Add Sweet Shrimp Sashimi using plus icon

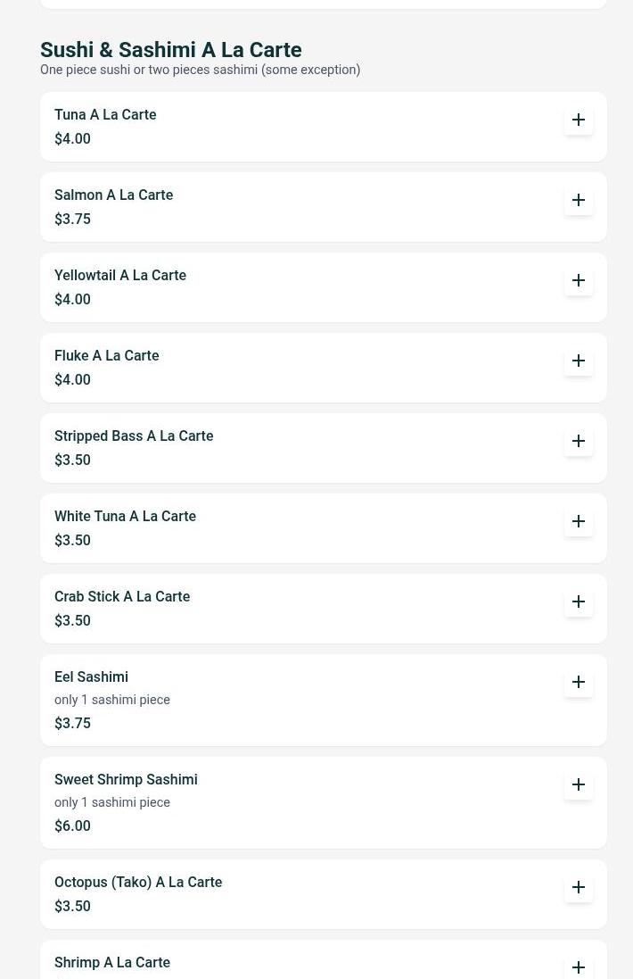tap(579, 784)
